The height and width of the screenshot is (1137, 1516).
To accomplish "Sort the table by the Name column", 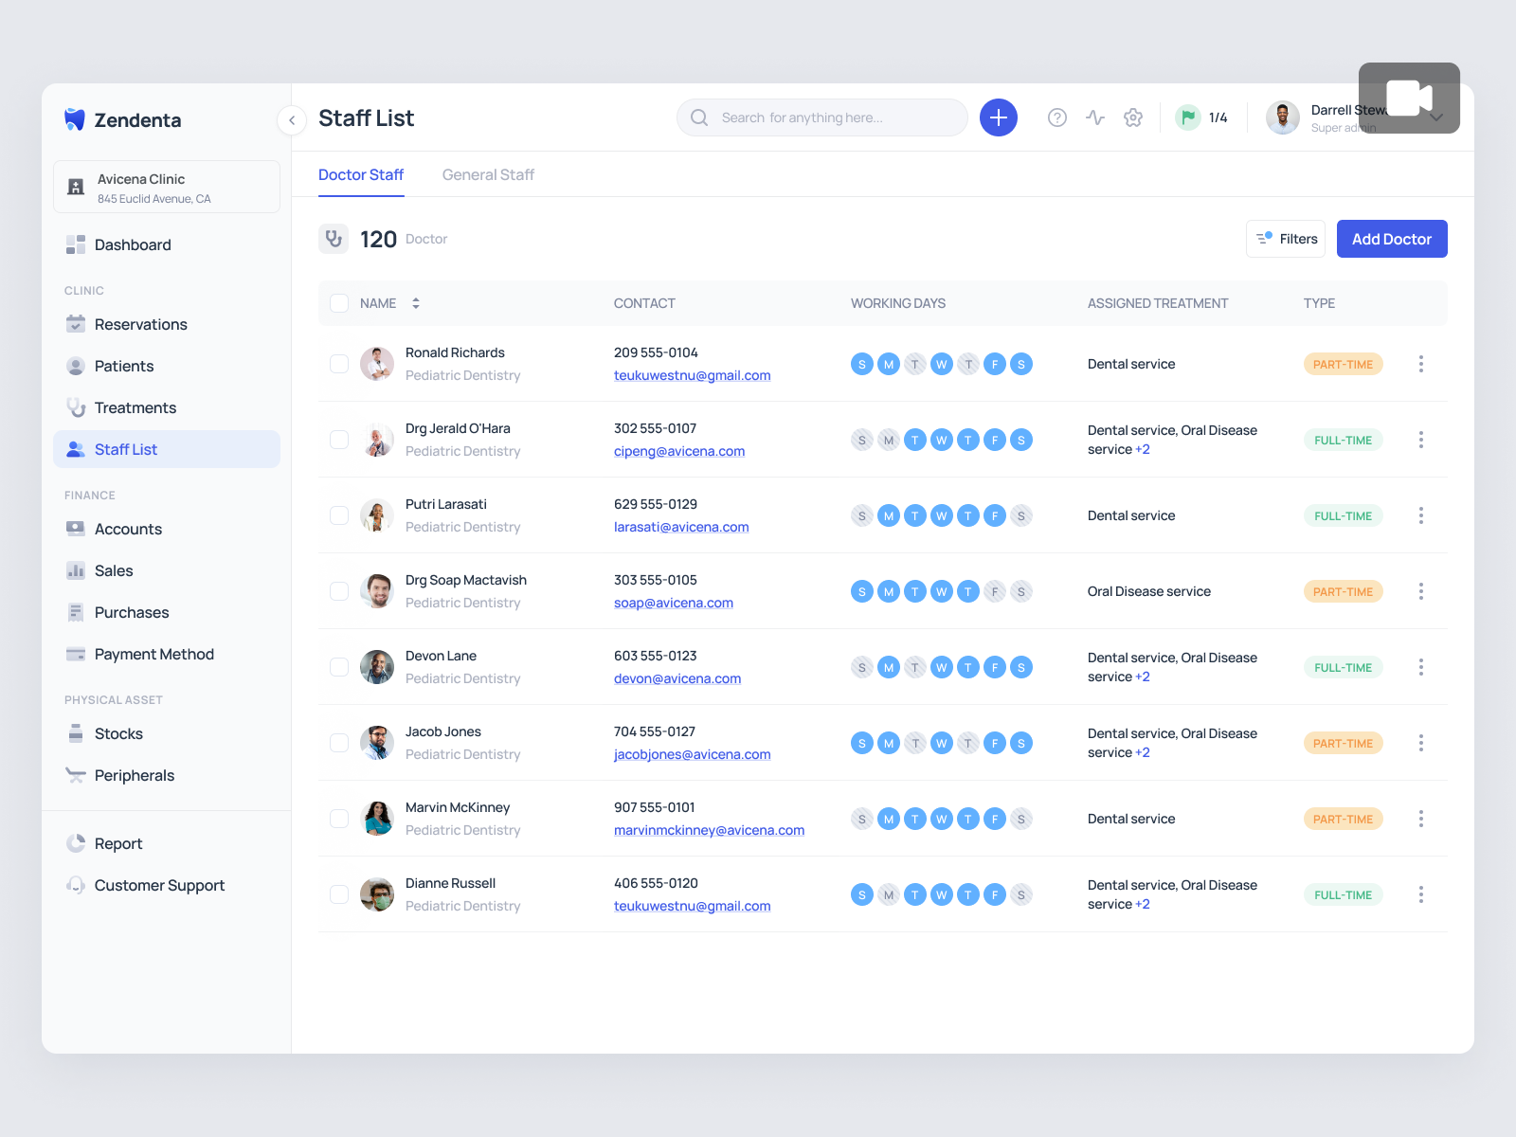I will 415,303.
